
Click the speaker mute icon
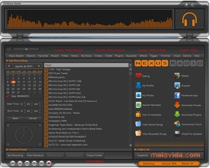pos(9,49)
